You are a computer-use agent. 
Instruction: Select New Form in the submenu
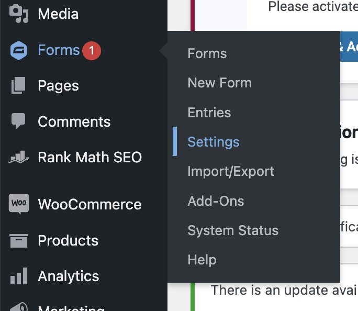point(219,83)
